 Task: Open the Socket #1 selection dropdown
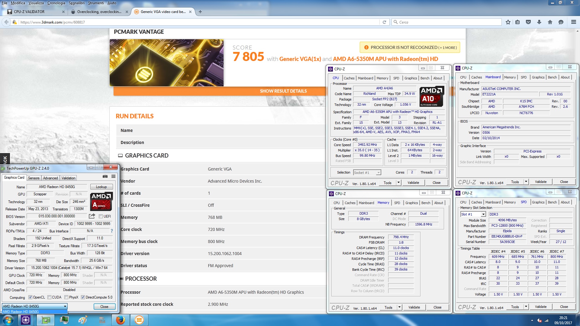(367, 173)
